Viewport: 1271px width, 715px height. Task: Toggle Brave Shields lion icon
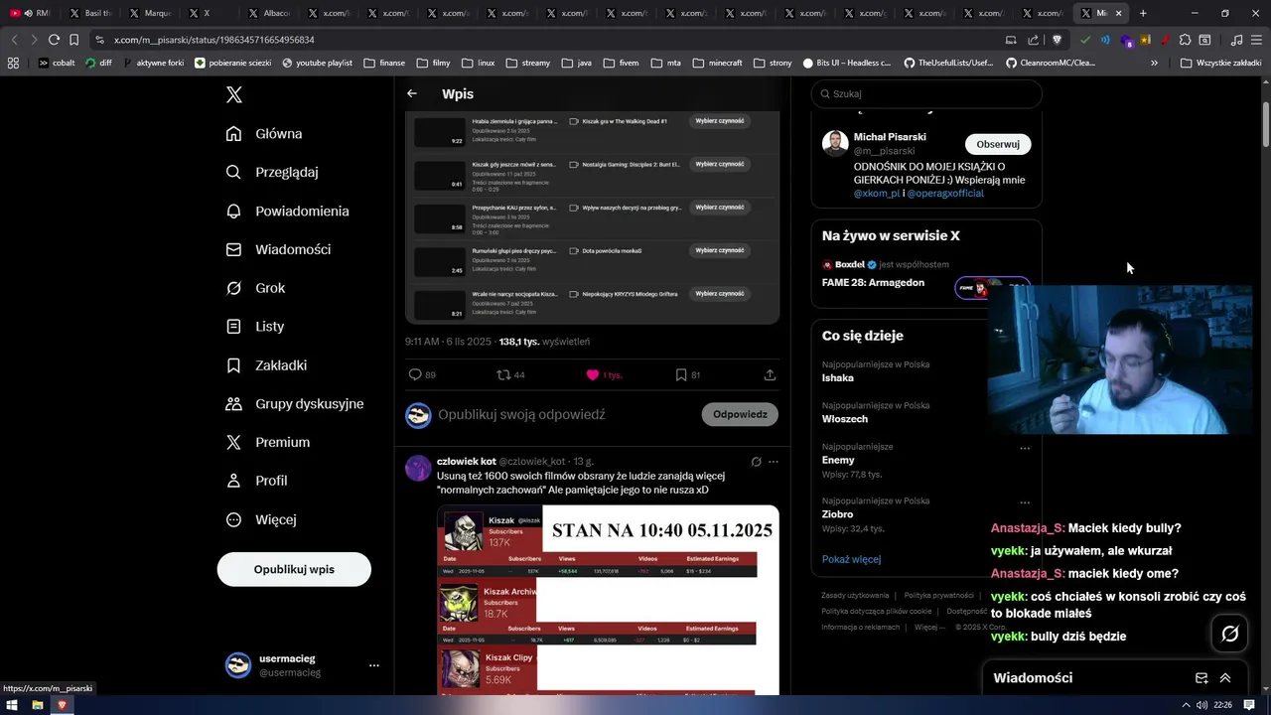[1057, 40]
